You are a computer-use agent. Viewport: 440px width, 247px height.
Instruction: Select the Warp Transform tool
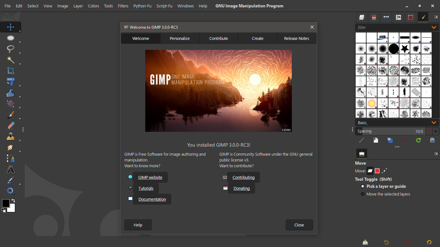11,93
